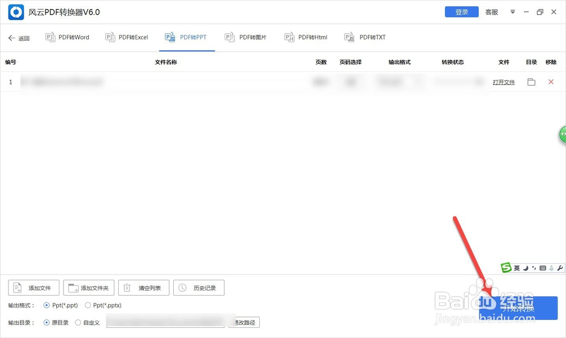Switch to the PDF转TXT tab
The width and height of the screenshot is (566, 338).
point(365,37)
